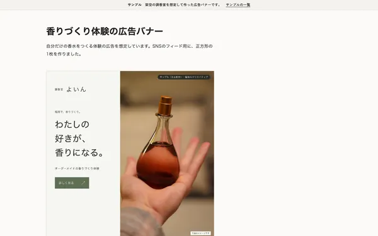Screen dimensions: 378x236
Task: Click the brand name よいん
Action: pyautogui.click(x=76, y=89)
